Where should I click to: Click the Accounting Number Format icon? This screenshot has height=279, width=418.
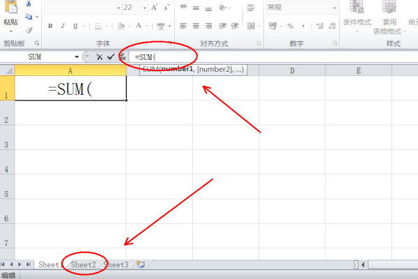(272, 26)
